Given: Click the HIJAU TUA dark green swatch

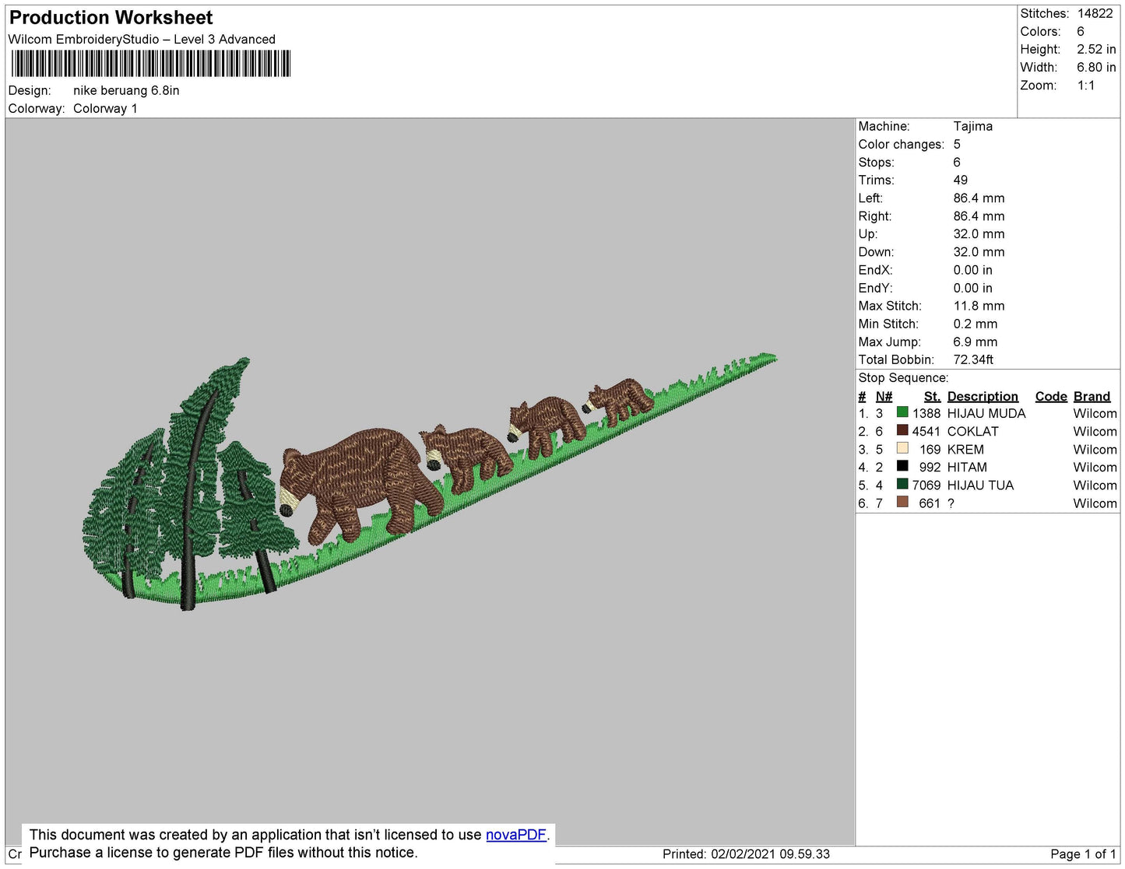Looking at the screenshot, I should 902,484.
